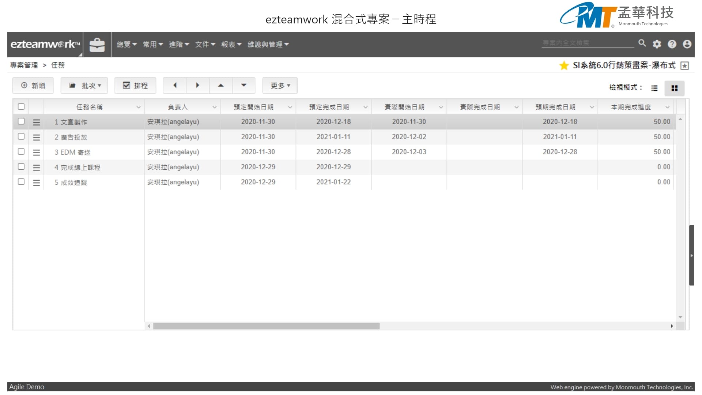Open the help question mark icon
Image resolution: width=702 pixels, height=395 pixels.
point(672,44)
